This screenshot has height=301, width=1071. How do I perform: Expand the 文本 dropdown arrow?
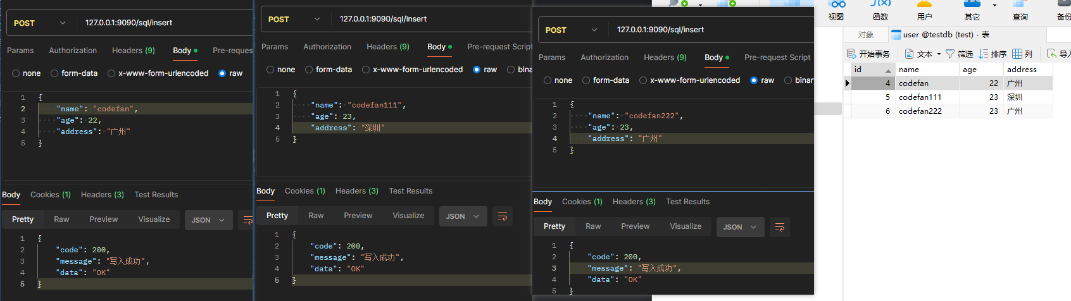pyautogui.click(x=939, y=54)
